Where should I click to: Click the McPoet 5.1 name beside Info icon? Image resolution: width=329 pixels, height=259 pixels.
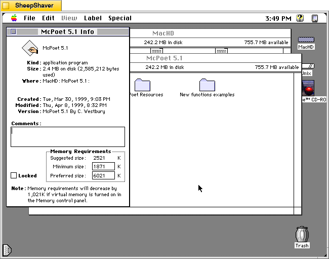point(55,48)
